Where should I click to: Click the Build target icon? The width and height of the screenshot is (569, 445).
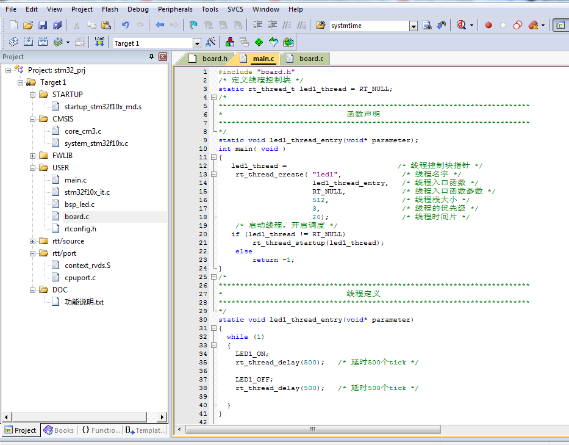[x=27, y=42]
